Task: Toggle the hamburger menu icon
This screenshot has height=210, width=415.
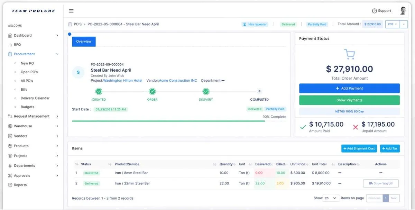Action: coord(71,11)
